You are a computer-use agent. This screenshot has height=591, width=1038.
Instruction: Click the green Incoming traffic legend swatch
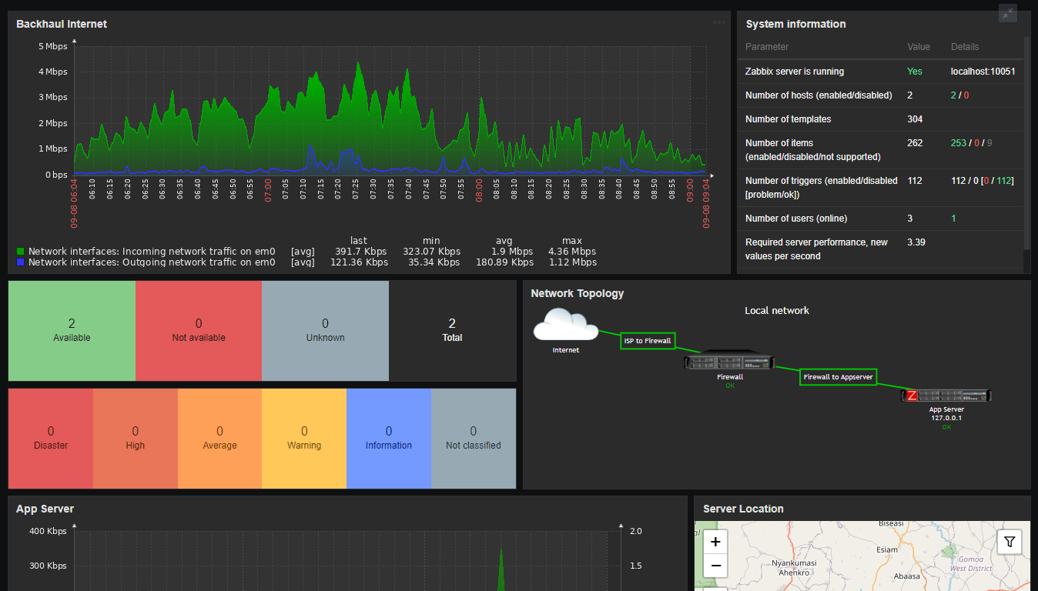pos(21,252)
